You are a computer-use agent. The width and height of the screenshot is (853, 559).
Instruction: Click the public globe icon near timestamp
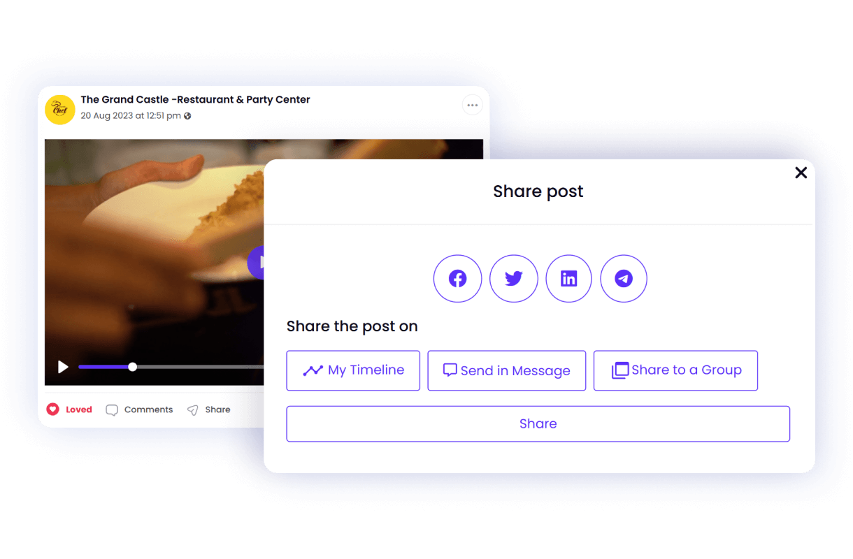tap(187, 116)
